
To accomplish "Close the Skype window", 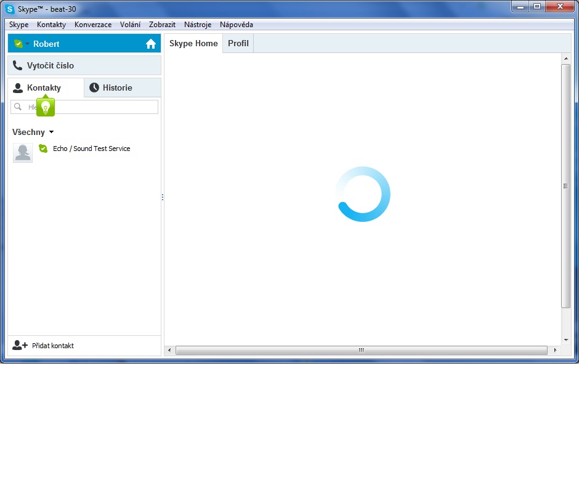I will 560,7.
